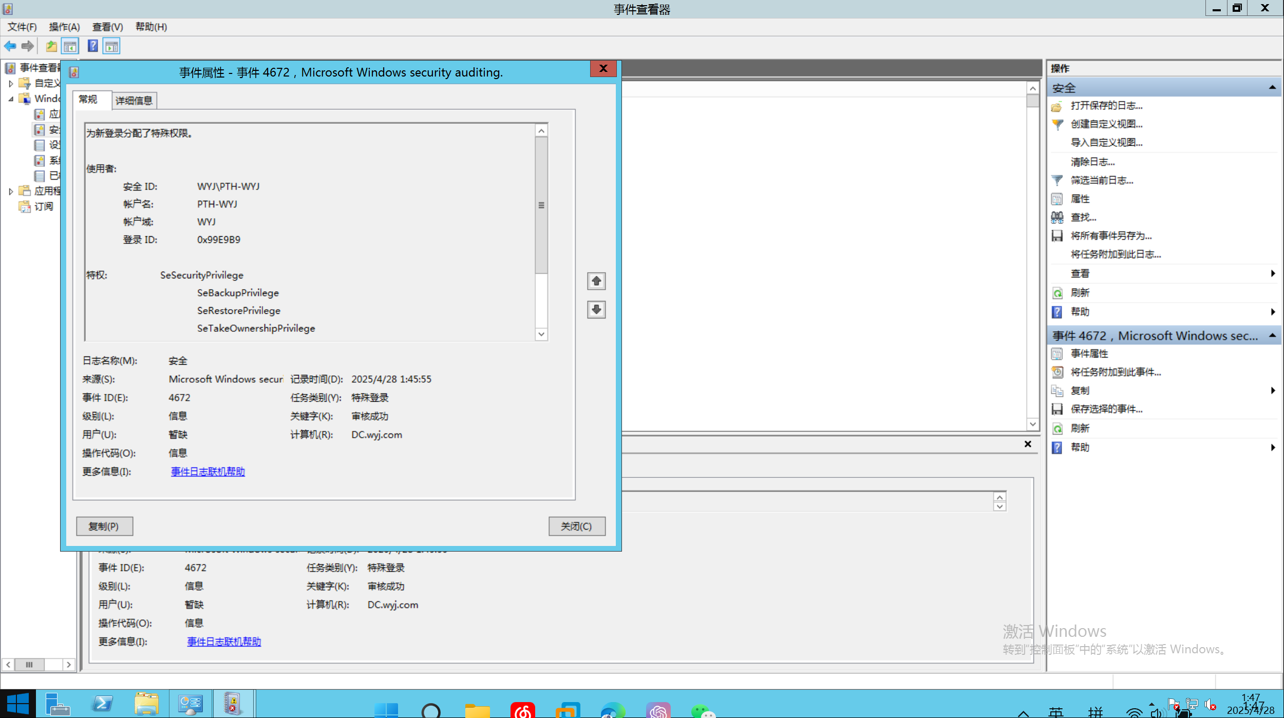
Task: Click the Find binoculars action
Action: (x=1083, y=217)
